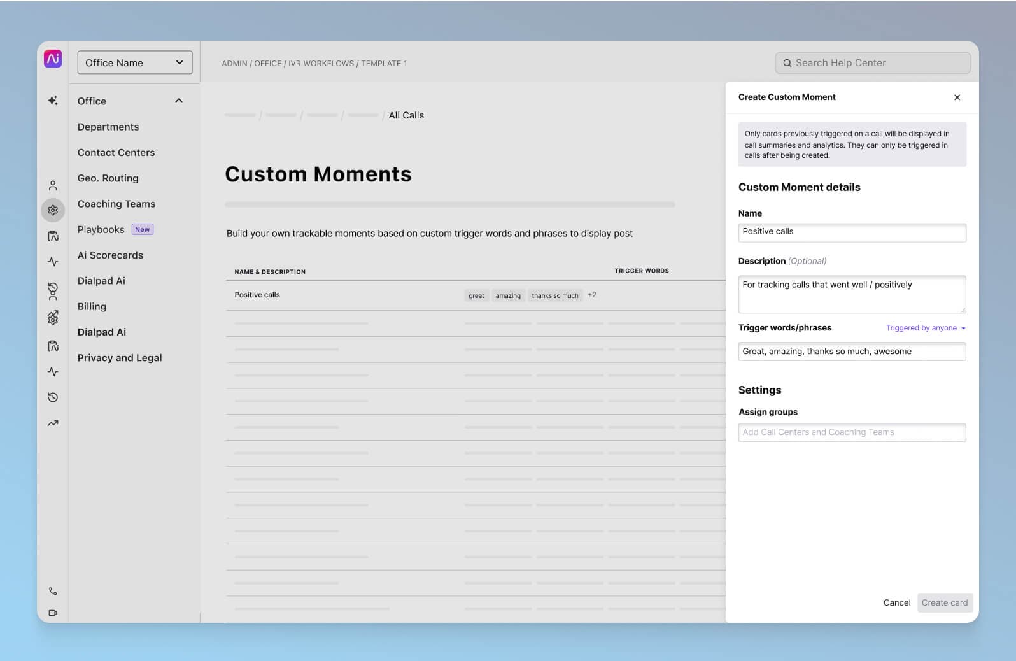Image resolution: width=1016 pixels, height=661 pixels.
Task: Close the Create Custom Moment panel
Action: coord(957,97)
